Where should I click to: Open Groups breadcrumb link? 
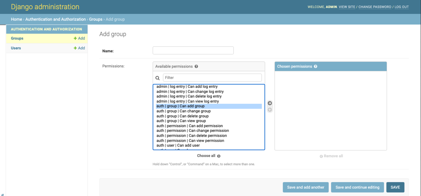(x=96, y=19)
